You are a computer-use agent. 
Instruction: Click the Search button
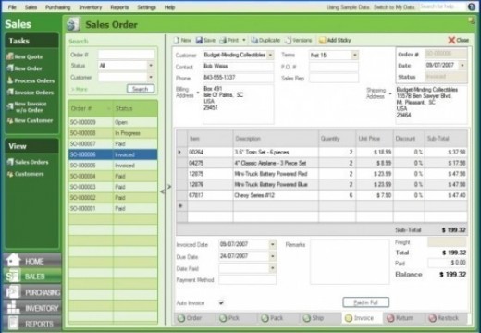pyautogui.click(x=141, y=89)
